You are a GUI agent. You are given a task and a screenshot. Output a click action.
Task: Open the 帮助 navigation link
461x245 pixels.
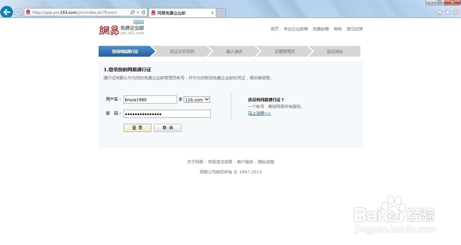(337, 29)
